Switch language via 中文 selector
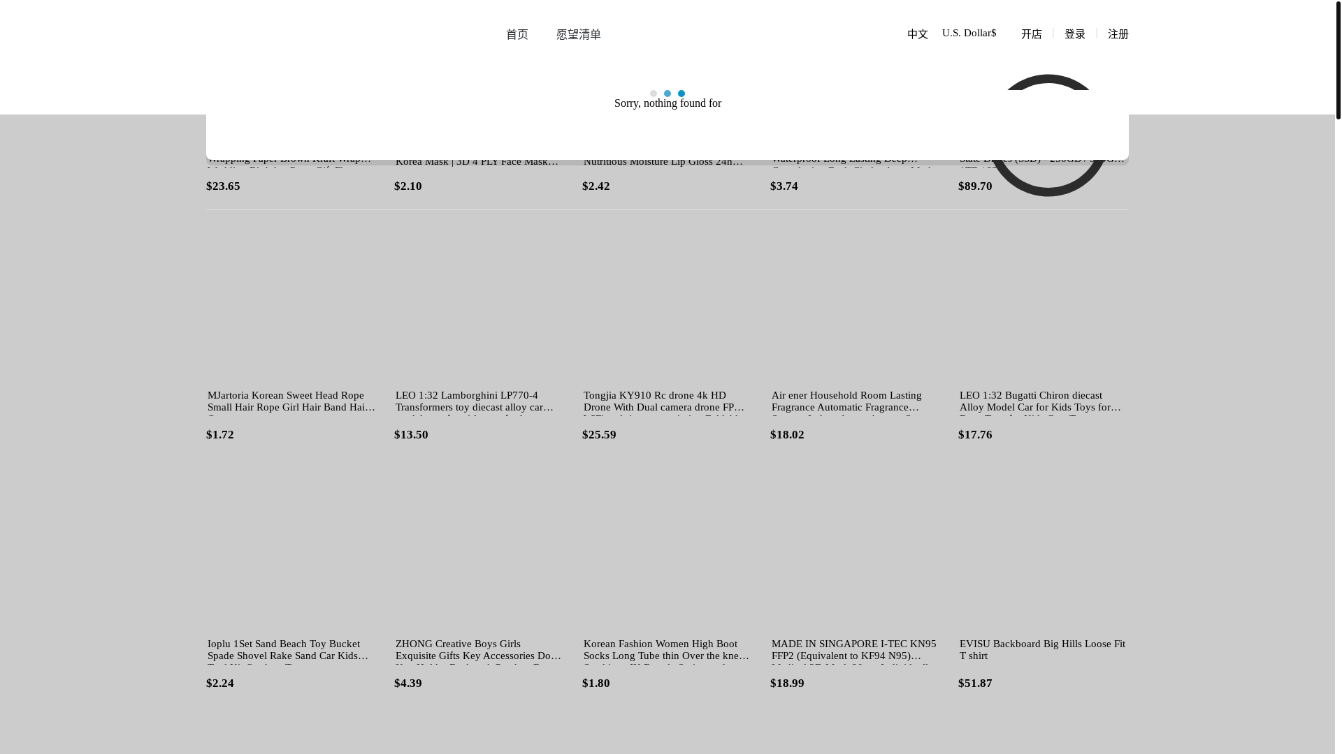The height and width of the screenshot is (754, 1342). tap(917, 34)
